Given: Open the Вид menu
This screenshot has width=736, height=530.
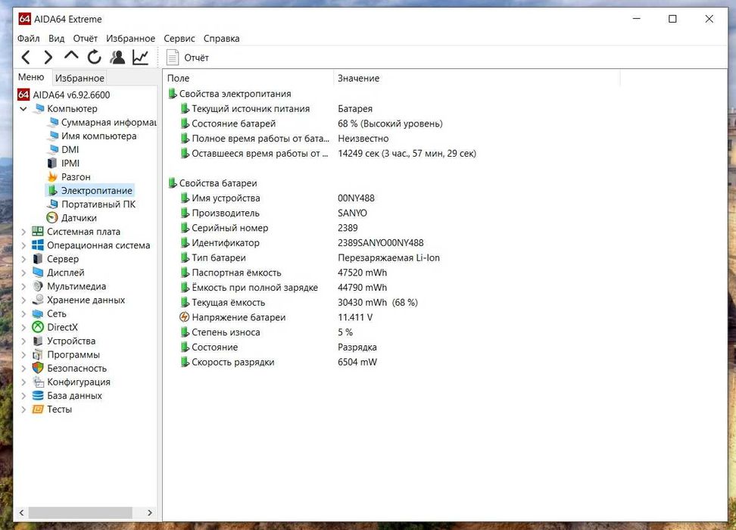Looking at the screenshot, I should (x=56, y=39).
